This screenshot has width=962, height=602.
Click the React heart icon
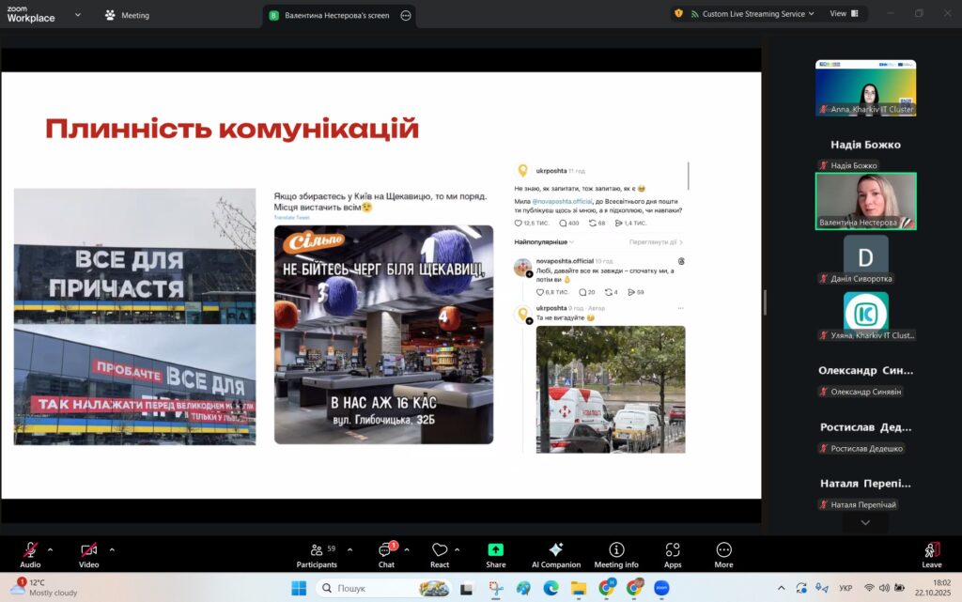439,552
